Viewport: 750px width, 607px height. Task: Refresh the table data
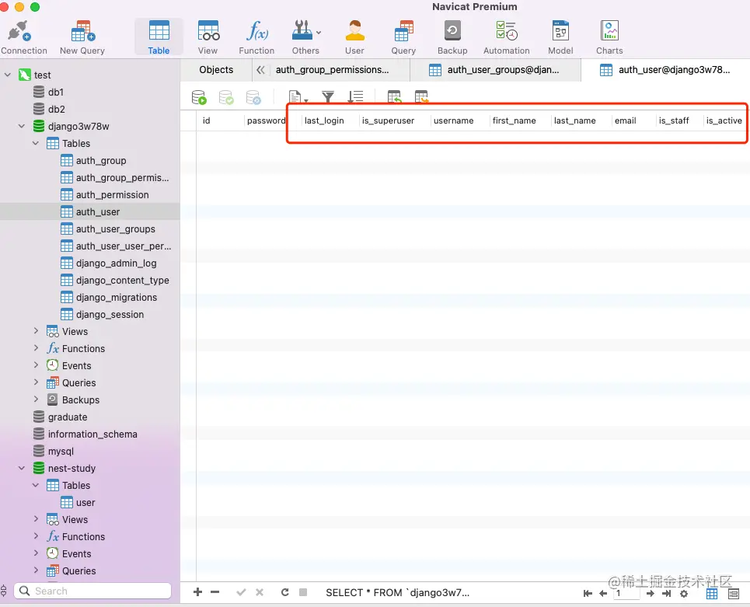(x=285, y=592)
